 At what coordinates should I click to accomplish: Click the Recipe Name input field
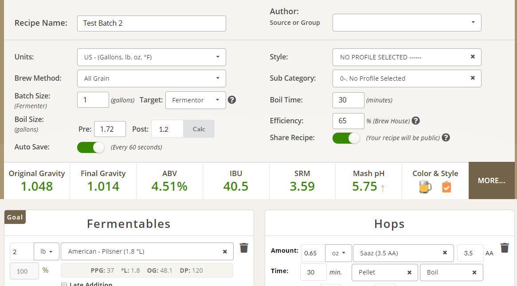click(151, 24)
